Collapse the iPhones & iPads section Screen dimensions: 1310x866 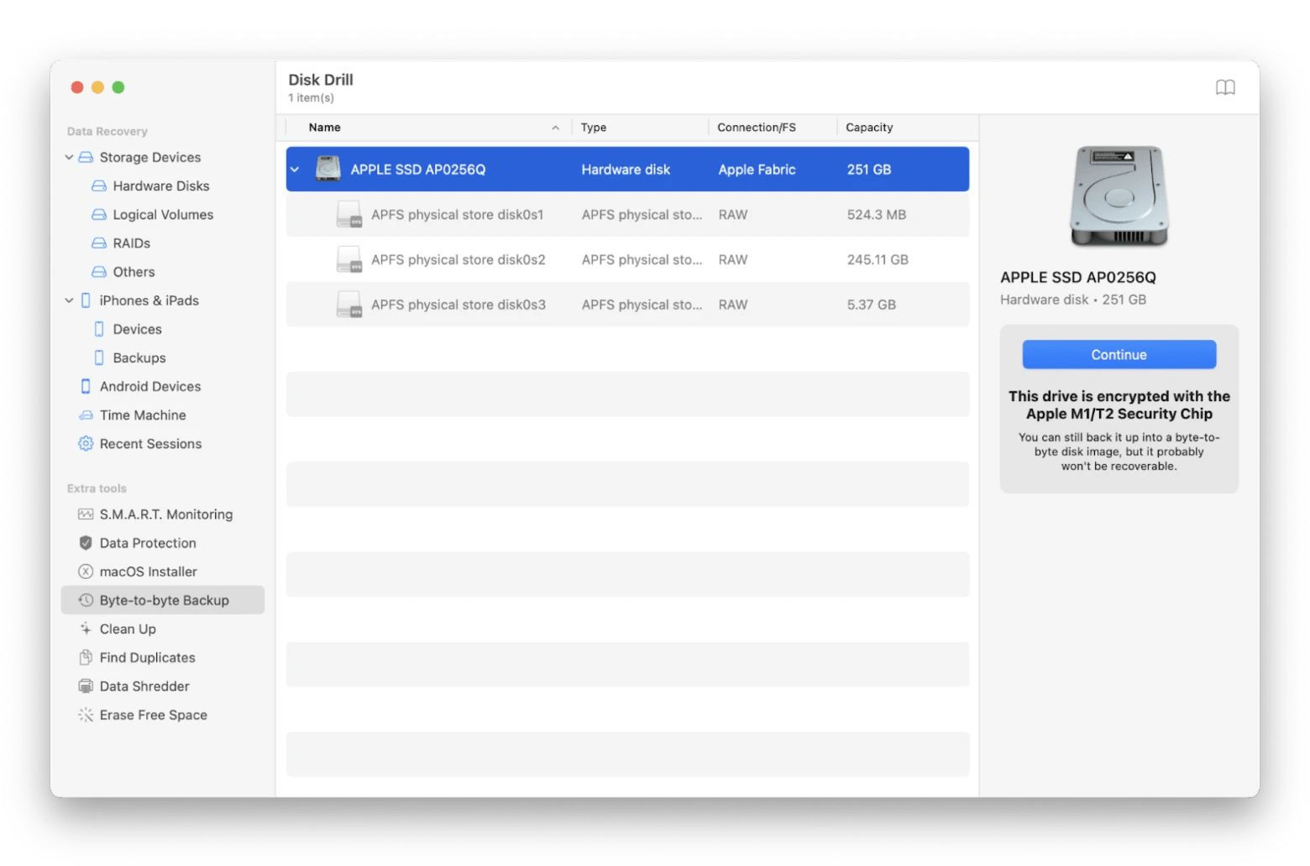click(x=69, y=300)
